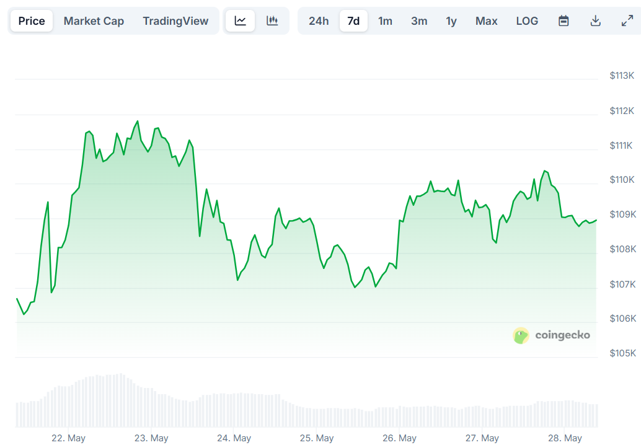Switch to the line chart view icon
The height and width of the screenshot is (445, 641).
pos(241,21)
